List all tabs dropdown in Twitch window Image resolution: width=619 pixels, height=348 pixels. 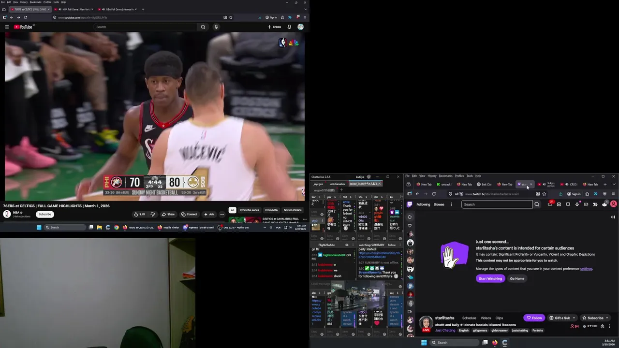click(x=614, y=184)
